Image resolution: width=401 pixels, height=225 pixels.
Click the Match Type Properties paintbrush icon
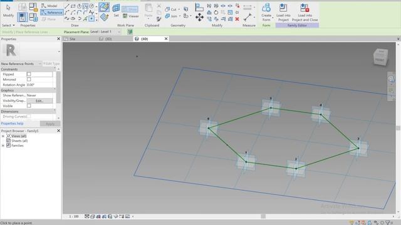(159, 19)
